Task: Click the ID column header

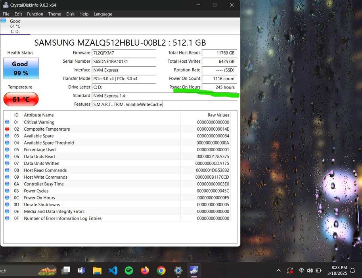Action: pos(16,115)
